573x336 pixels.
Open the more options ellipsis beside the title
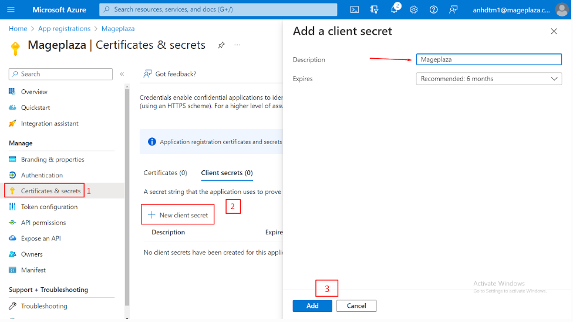237,45
